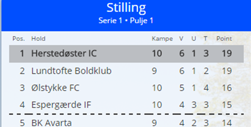This screenshot has width=251, height=127.
Task: Open BK Avarta team page
Action: pos(51,123)
